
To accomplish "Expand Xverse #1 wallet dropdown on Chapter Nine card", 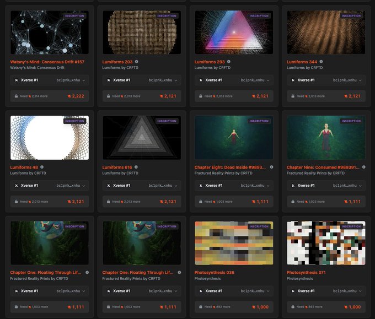I will (x=326, y=186).
